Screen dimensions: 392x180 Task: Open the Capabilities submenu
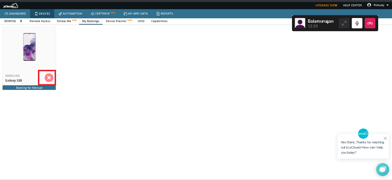[160, 21]
